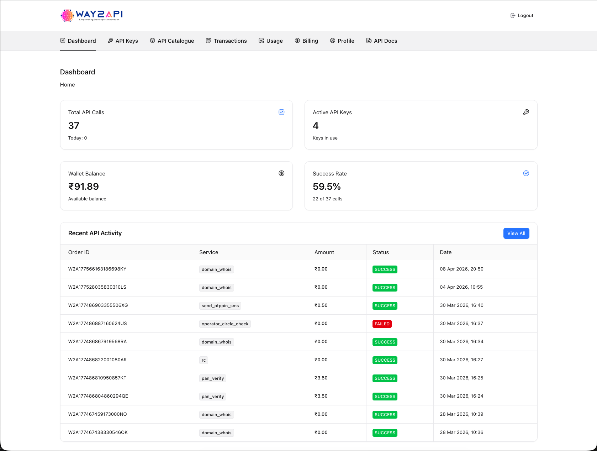Image resolution: width=597 pixels, height=451 pixels.
Task: Click the checkmark icon on Success Rate card
Action: tap(526, 173)
